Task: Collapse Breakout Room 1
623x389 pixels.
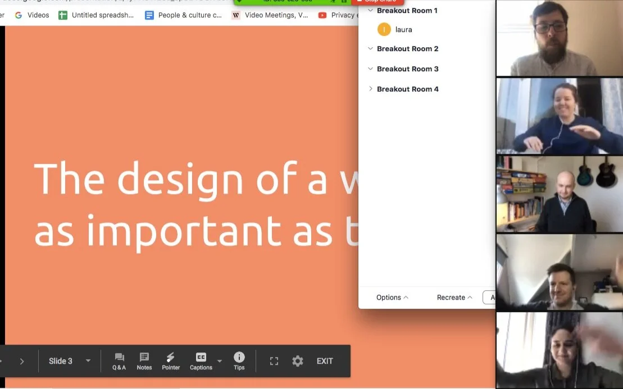Action: click(x=370, y=10)
